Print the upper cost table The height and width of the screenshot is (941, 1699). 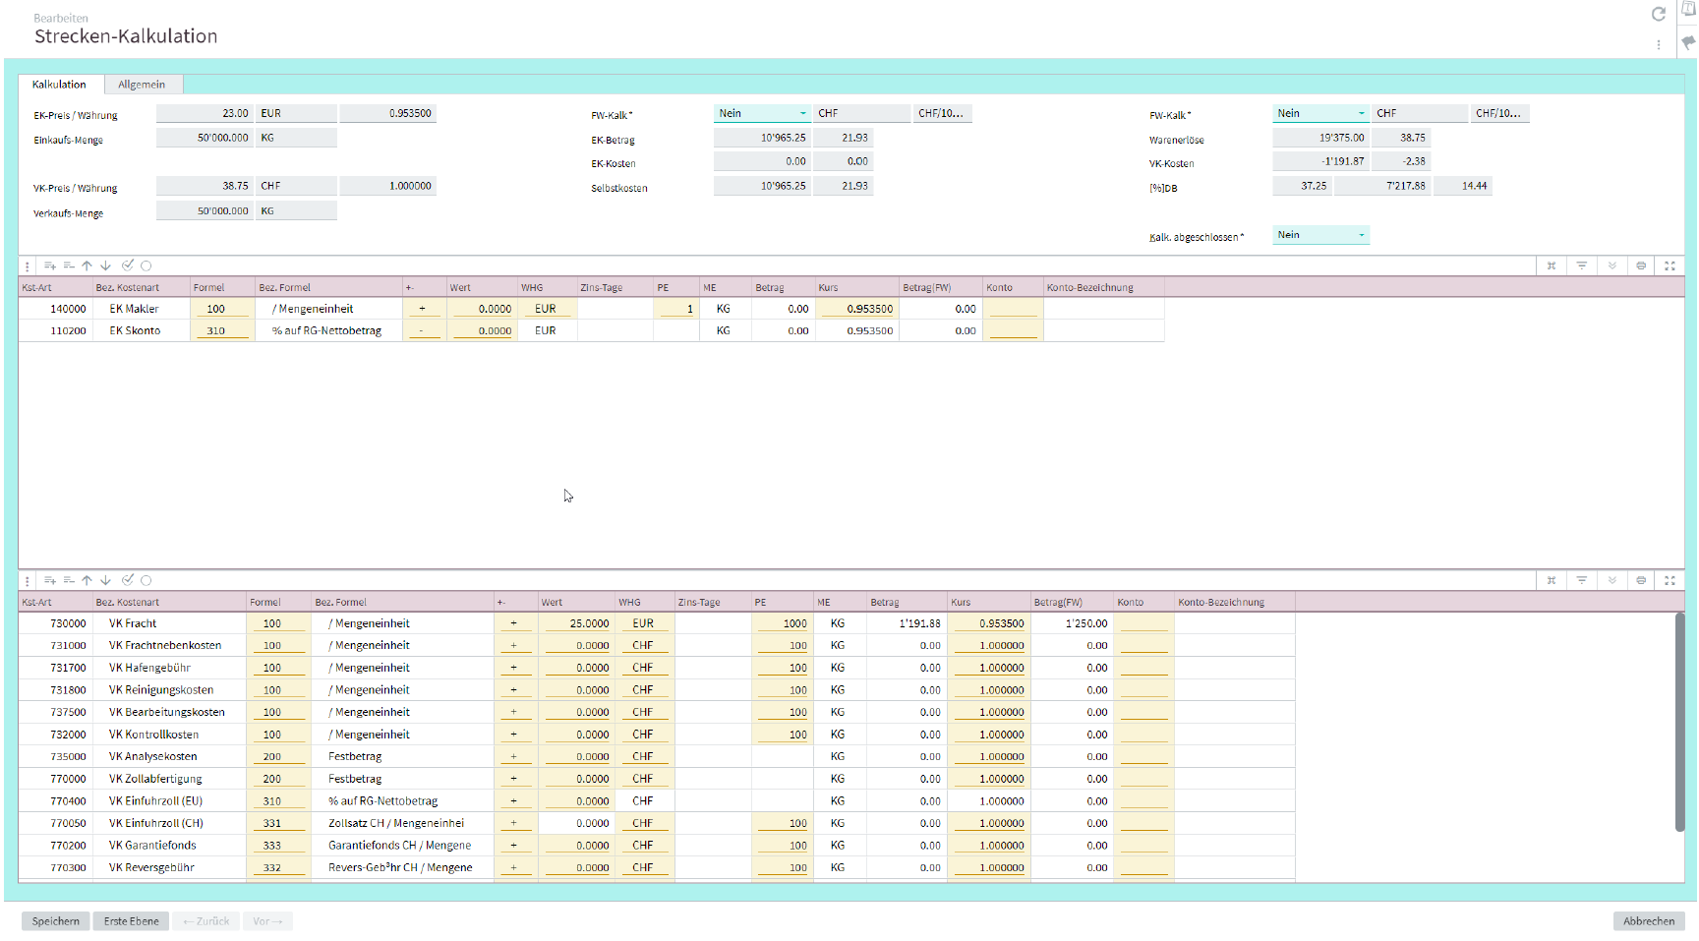[1640, 265]
